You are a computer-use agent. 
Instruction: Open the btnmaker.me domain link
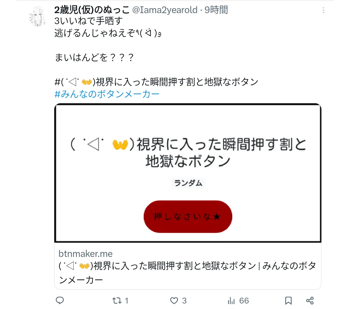pos(85,254)
